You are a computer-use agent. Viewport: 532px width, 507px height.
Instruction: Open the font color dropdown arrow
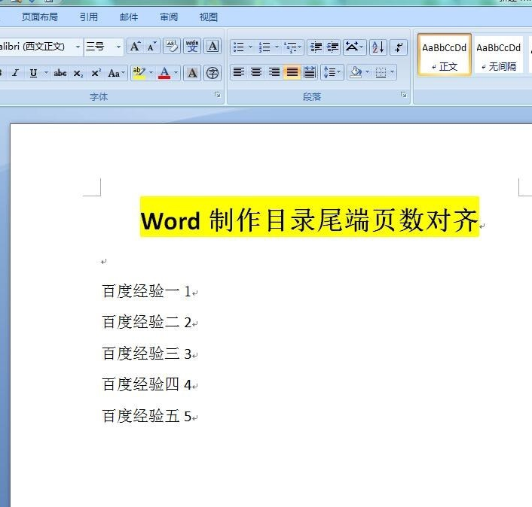[x=176, y=73]
